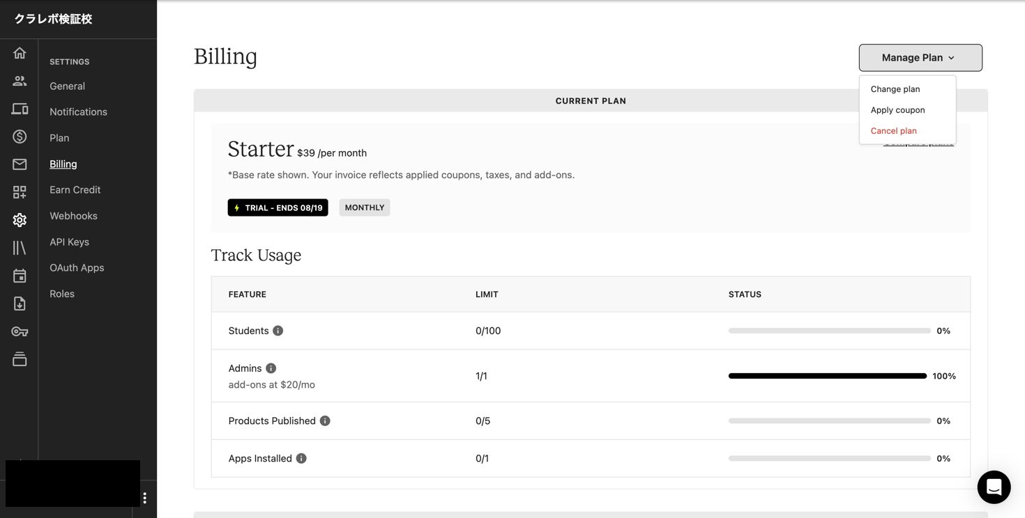Select Billing in settings list
The width and height of the screenshot is (1025, 518).
pyautogui.click(x=63, y=164)
